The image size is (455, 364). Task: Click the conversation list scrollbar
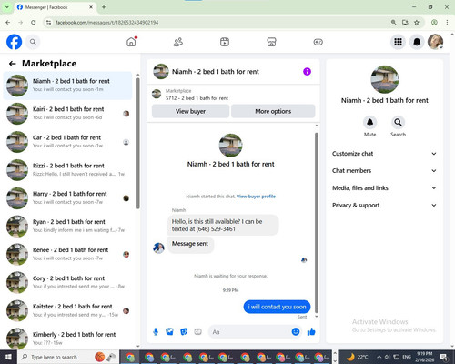[x=138, y=143]
